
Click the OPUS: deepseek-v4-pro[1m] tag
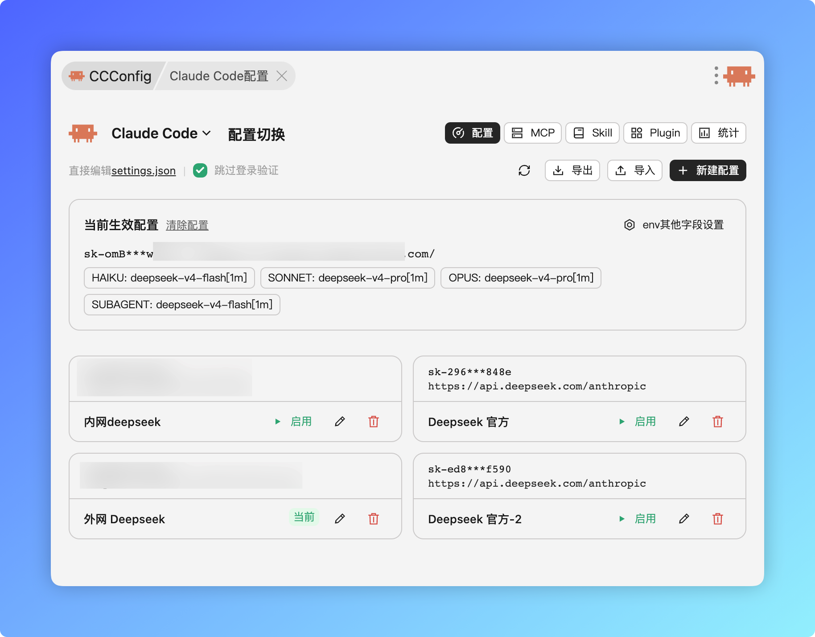521,278
